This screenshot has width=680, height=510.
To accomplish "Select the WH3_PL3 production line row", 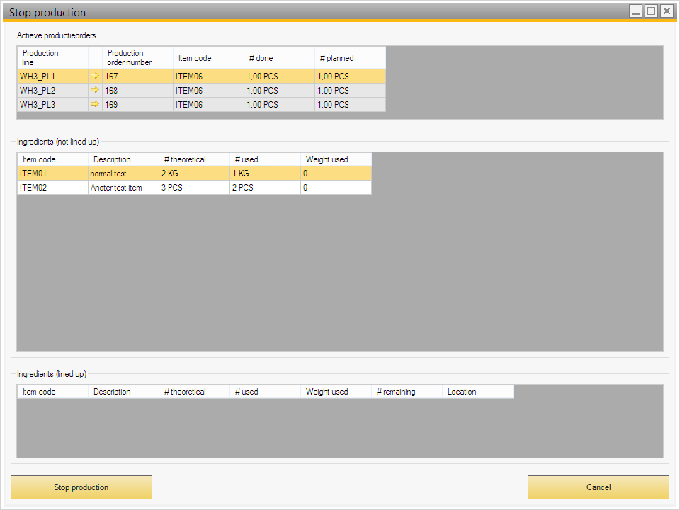I will 52,104.
